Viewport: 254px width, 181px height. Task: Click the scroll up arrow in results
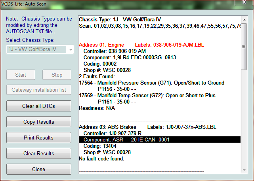244,20
